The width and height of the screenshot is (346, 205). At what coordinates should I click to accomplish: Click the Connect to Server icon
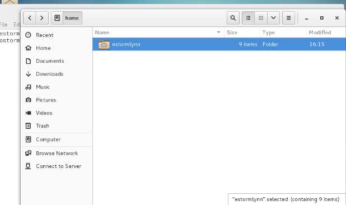point(28,166)
